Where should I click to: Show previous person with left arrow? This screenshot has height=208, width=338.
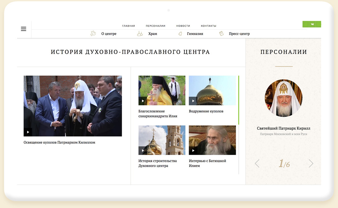pyautogui.click(x=257, y=164)
